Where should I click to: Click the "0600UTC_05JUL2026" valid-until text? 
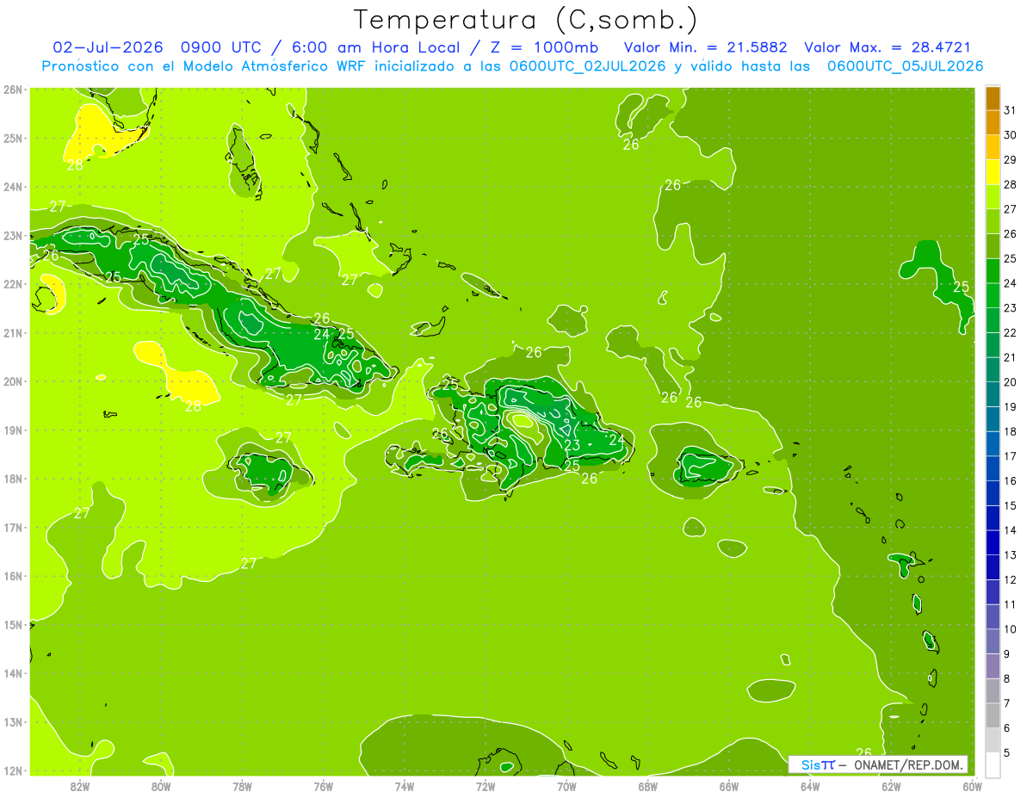905,66
